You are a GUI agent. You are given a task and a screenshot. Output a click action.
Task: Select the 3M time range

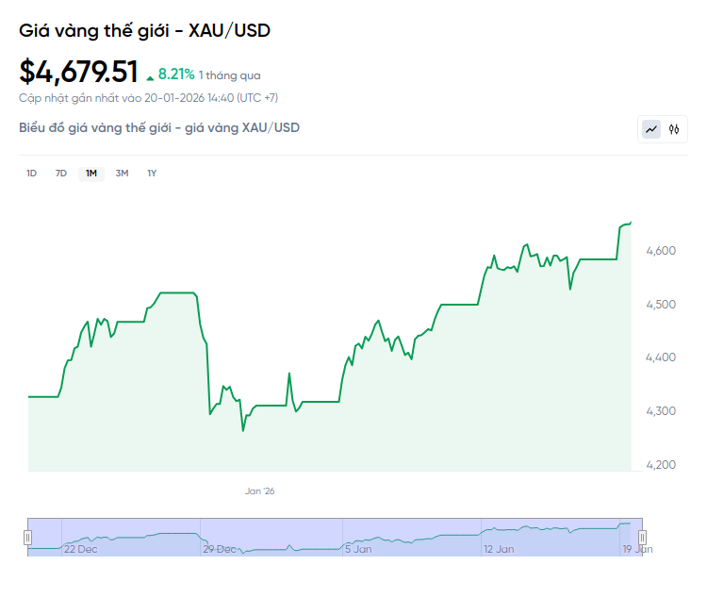[x=122, y=174]
